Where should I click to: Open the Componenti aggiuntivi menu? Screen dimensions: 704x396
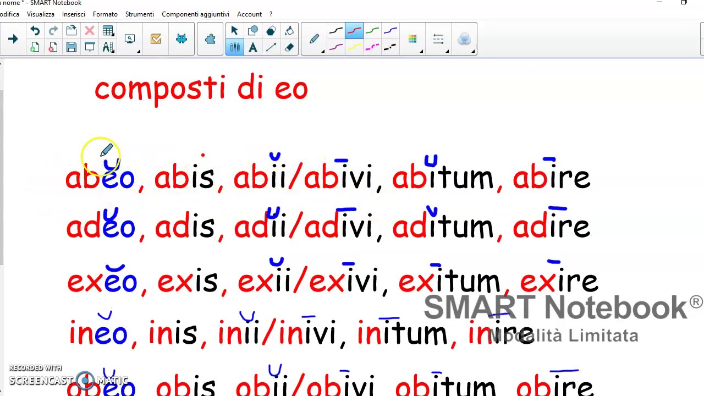tap(195, 14)
